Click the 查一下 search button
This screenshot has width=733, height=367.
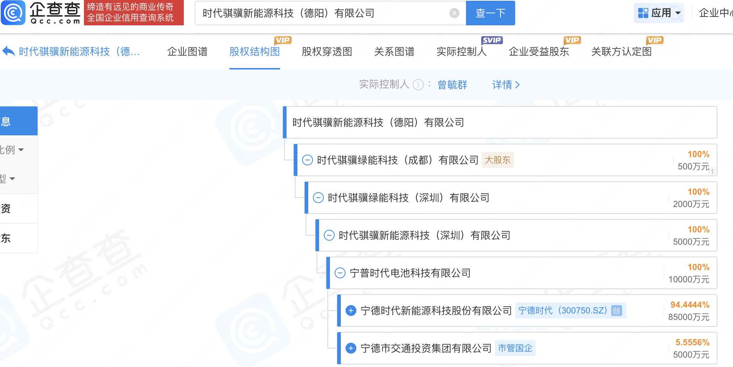pos(490,13)
